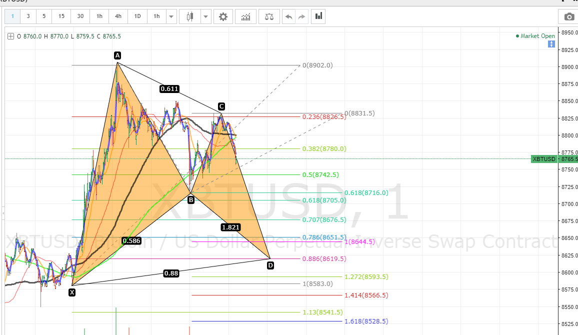Click the bar chart icon

tap(318, 16)
